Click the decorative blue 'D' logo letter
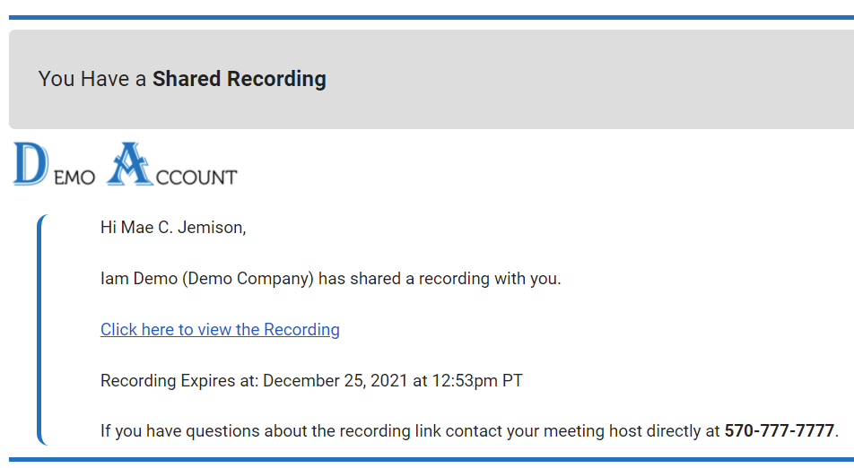This screenshot has height=468, width=854. pyautogui.click(x=30, y=164)
